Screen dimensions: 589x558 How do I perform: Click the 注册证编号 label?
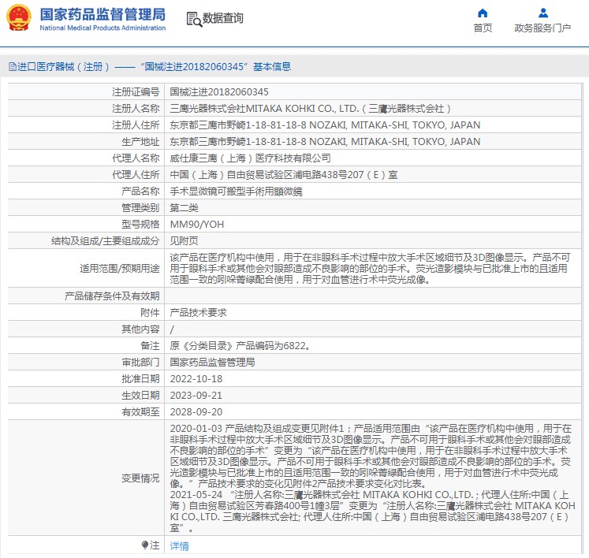coord(136,92)
